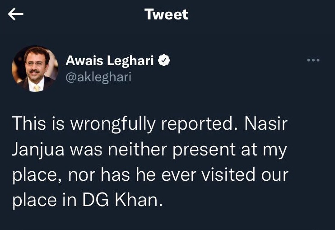Click the verified badge next to Awais Leghari
The width and height of the screenshot is (335, 230).
164,61
